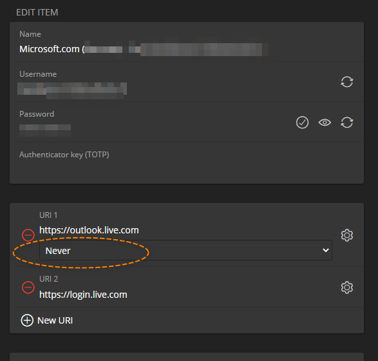Remove URI 1 outlook.live.com entry

(x=28, y=235)
